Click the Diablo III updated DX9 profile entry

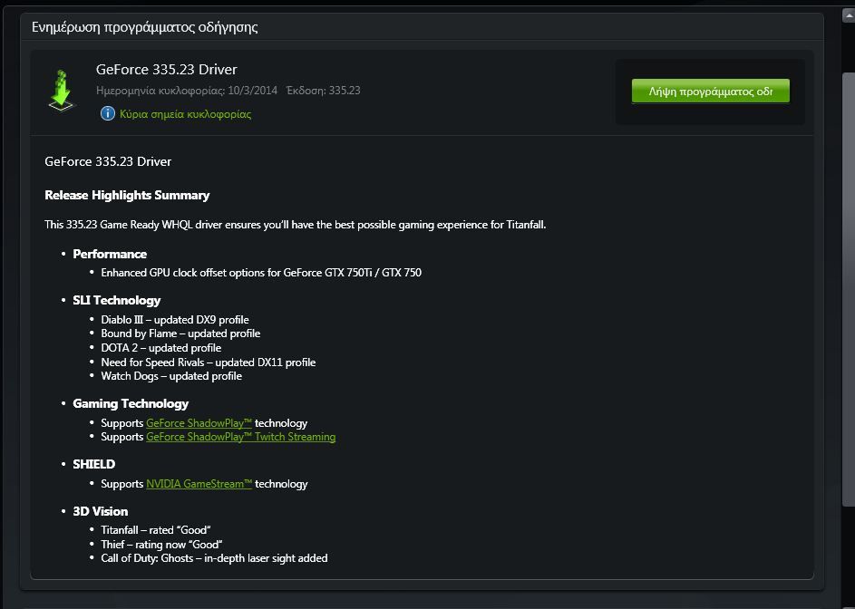tap(175, 320)
